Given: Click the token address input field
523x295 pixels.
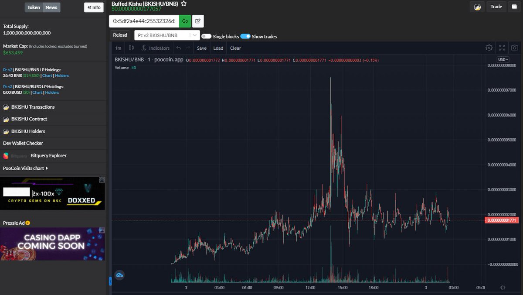Looking at the screenshot, I should tap(144, 21).
